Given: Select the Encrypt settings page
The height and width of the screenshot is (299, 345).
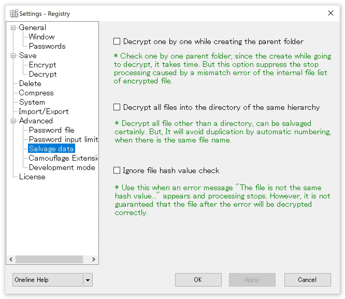Looking at the screenshot, I should [42, 65].
